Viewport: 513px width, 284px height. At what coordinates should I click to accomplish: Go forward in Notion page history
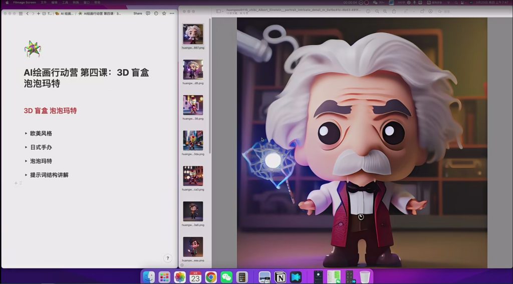click(33, 14)
